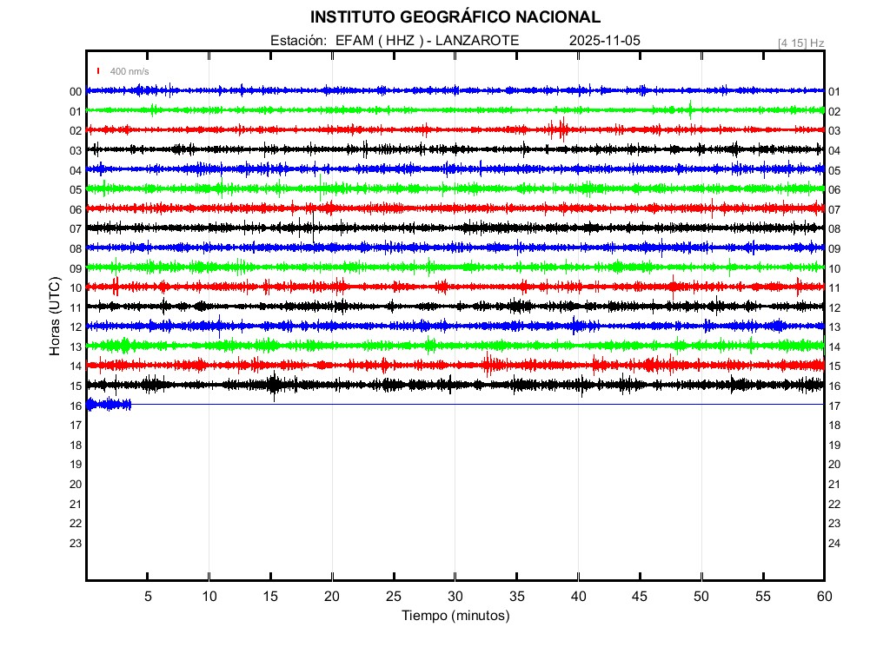Click the red 400 nm/s scale bar
This screenshot has width=890, height=667.
click(x=99, y=71)
